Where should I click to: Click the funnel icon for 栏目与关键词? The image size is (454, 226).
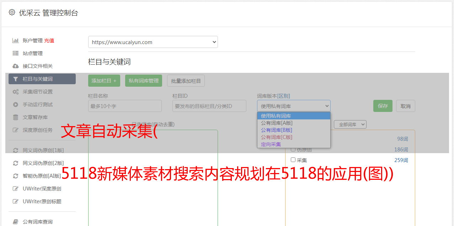click(x=15, y=79)
